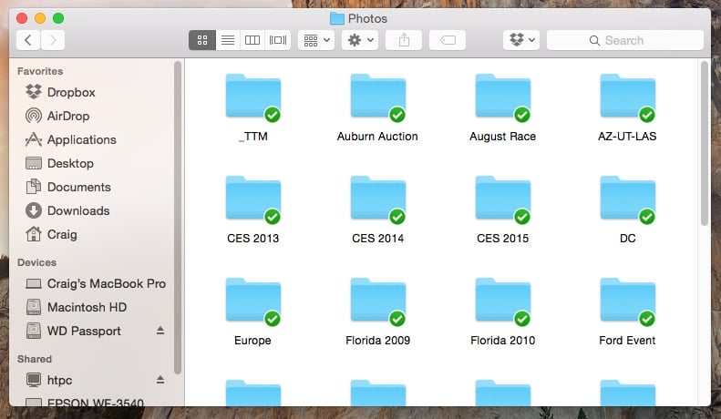
Task: Click the Share toolbar button
Action: click(404, 40)
